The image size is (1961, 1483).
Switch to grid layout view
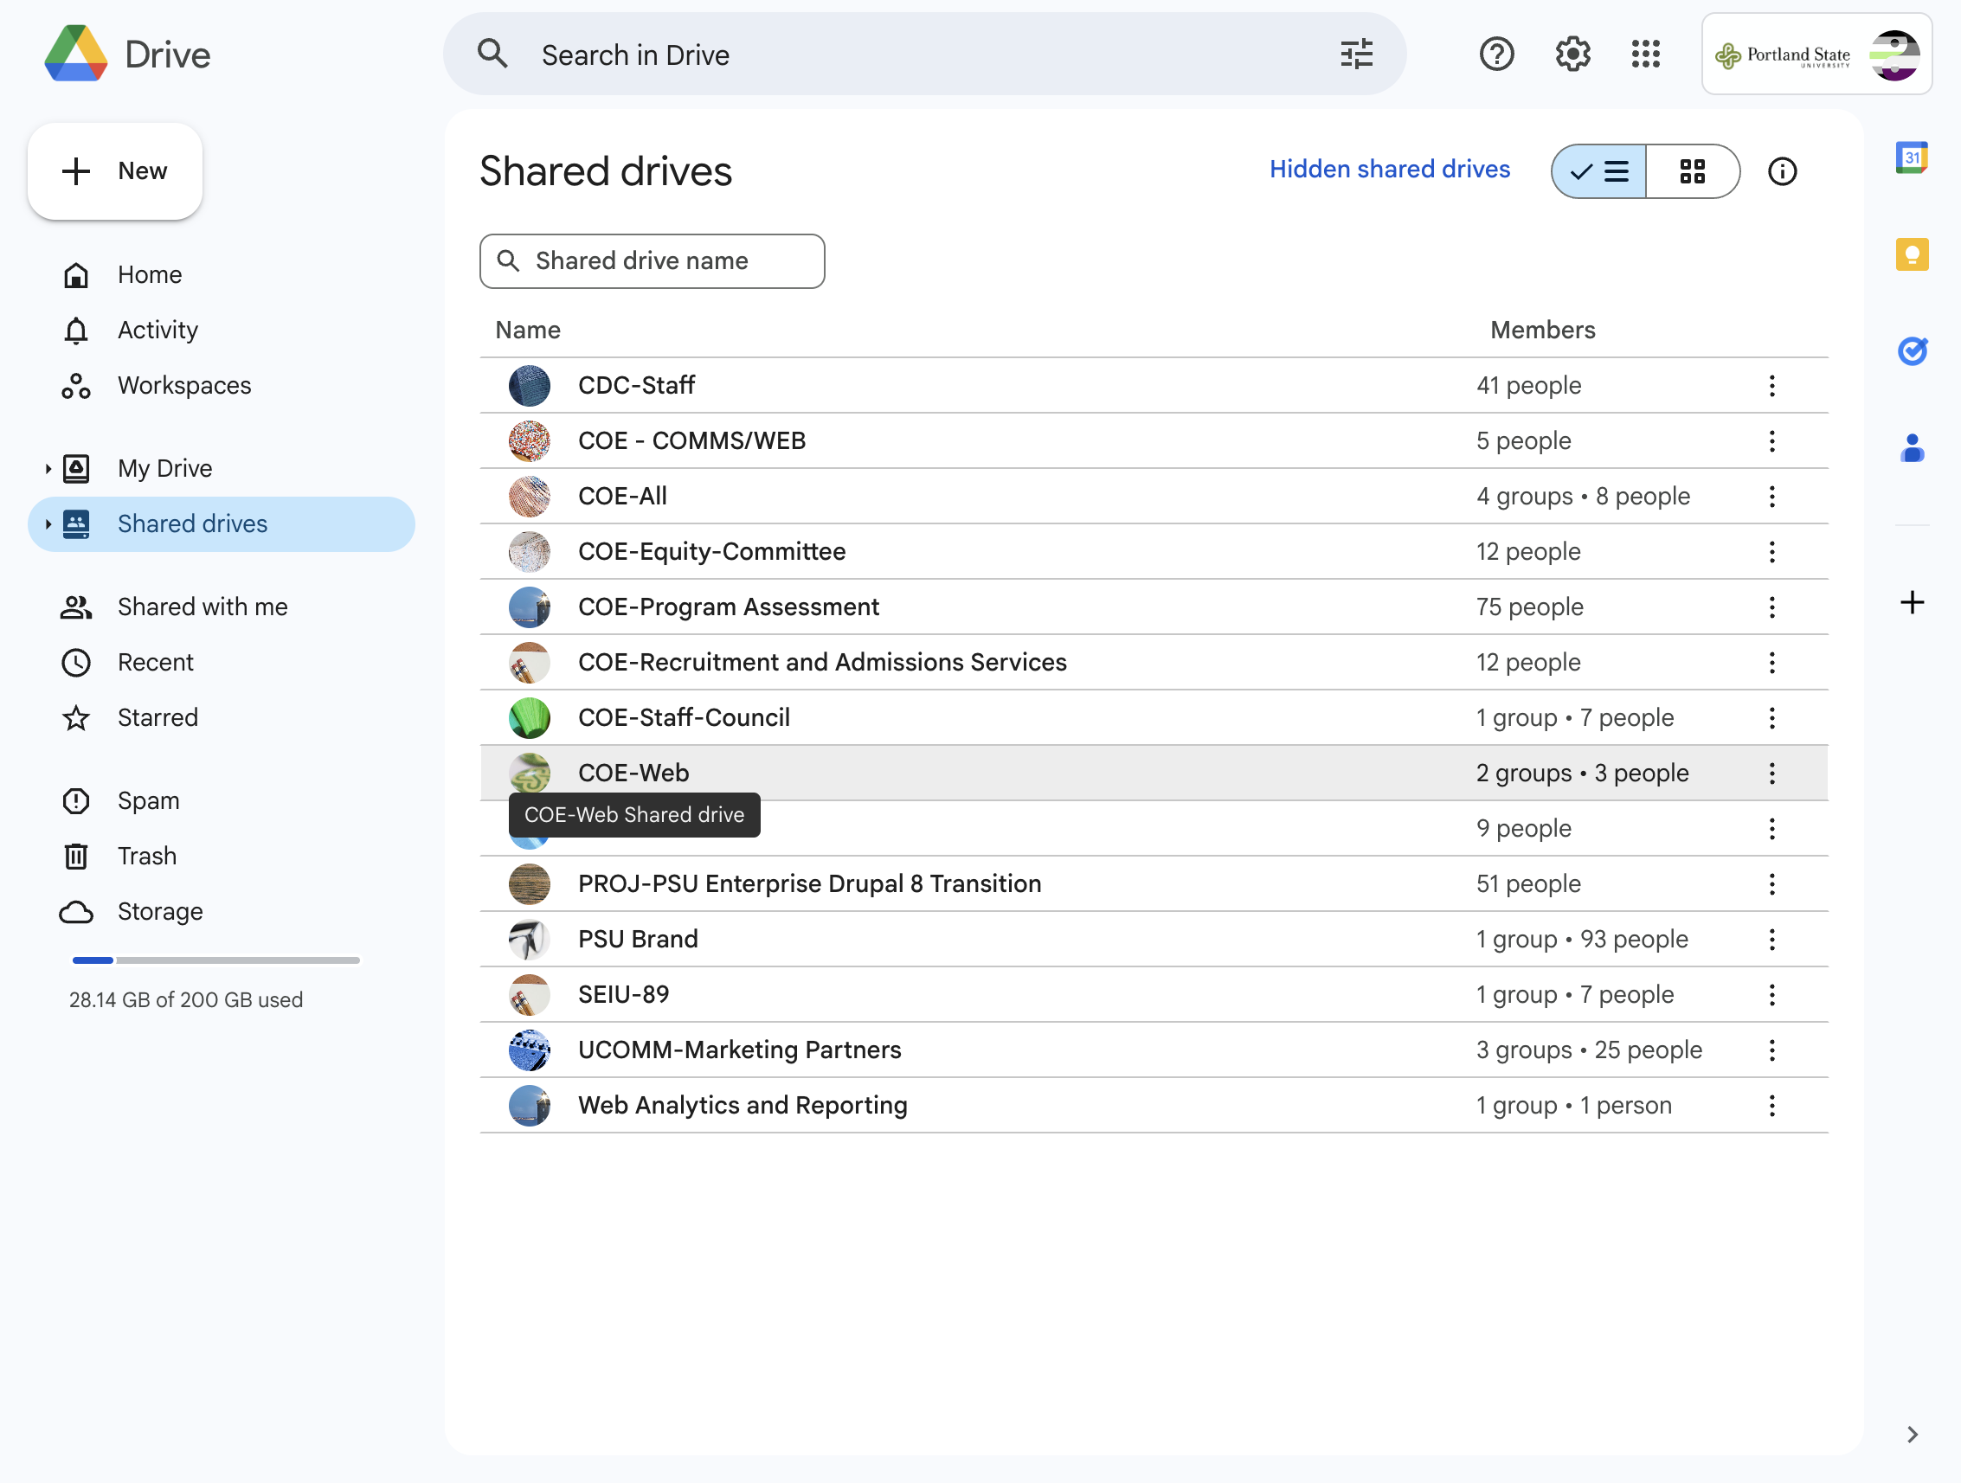point(1693,171)
